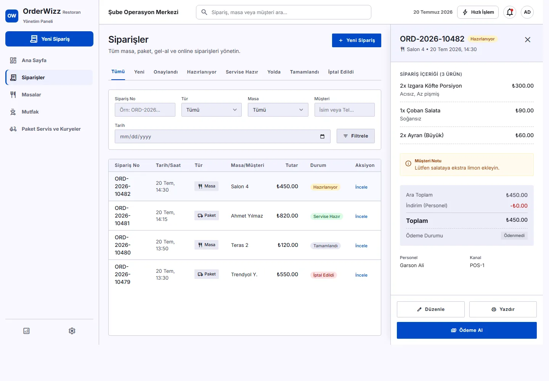Open Hızlı İşlem quick actions

tap(478, 12)
